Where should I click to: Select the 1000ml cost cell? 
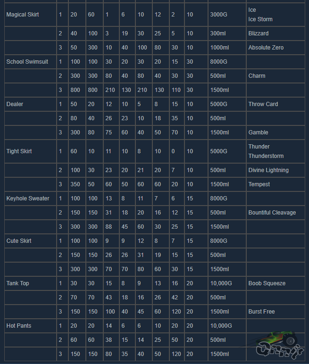(x=220, y=48)
